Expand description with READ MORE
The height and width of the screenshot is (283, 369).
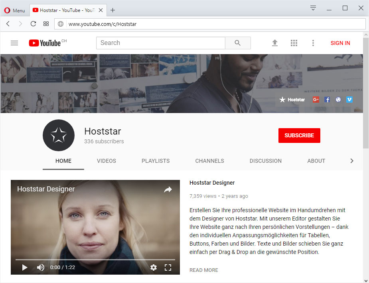pos(204,270)
